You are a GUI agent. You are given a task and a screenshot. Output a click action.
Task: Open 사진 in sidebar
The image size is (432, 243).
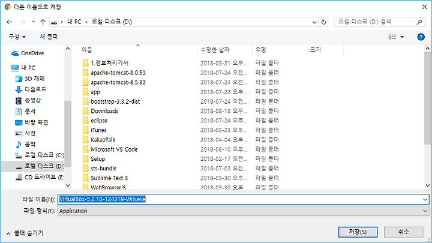25,133
